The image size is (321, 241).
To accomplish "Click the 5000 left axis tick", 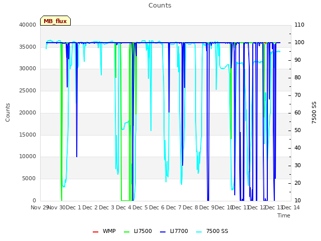I will coord(29,179).
